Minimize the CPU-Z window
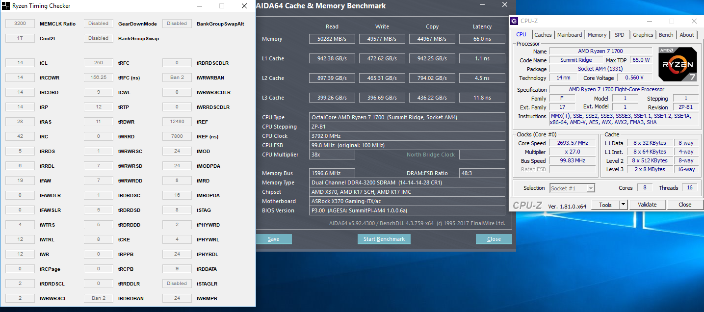 pyautogui.click(x=650, y=21)
